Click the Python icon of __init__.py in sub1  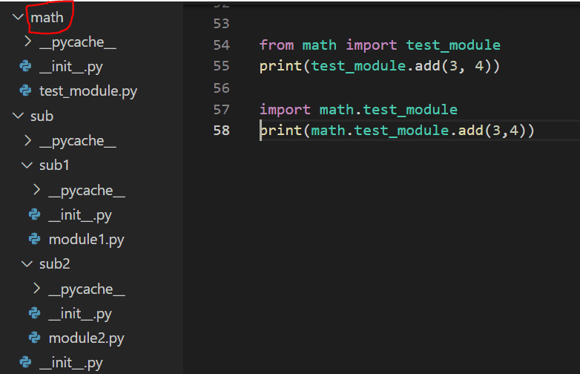pyautogui.click(x=34, y=215)
